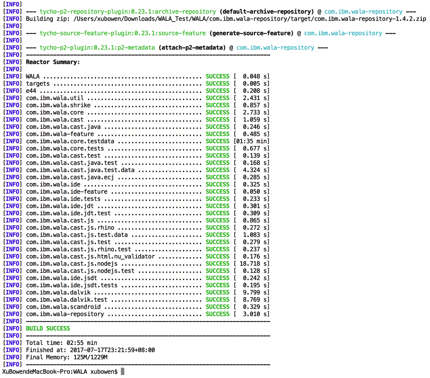Click the "com.ibm.wala-feature" module name

(60, 134)
